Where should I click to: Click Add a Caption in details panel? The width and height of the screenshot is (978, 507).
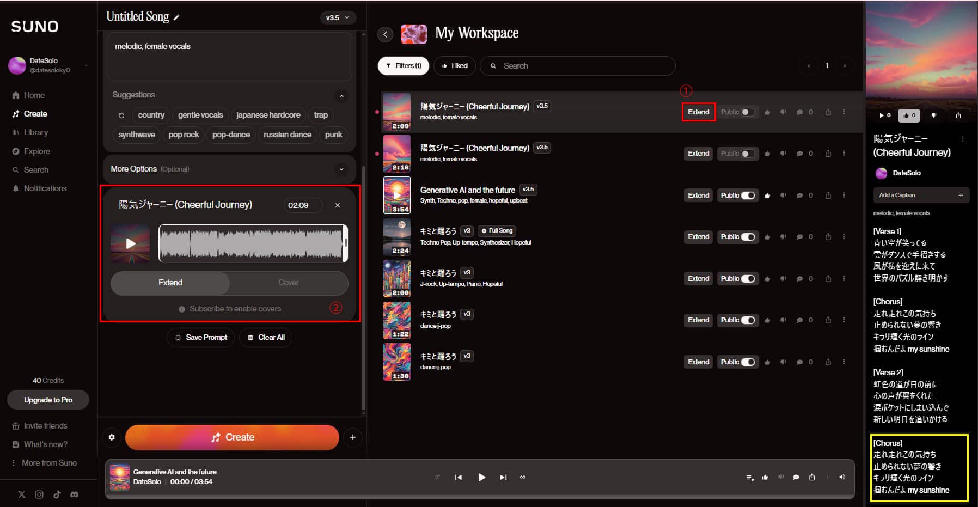[x=921, y=195]
